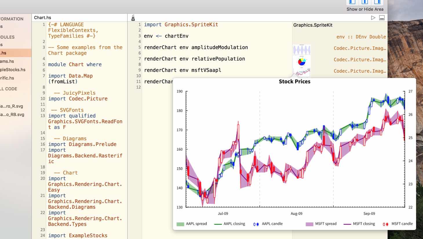Open the ams.hs module in sidebar

(7, 61)
